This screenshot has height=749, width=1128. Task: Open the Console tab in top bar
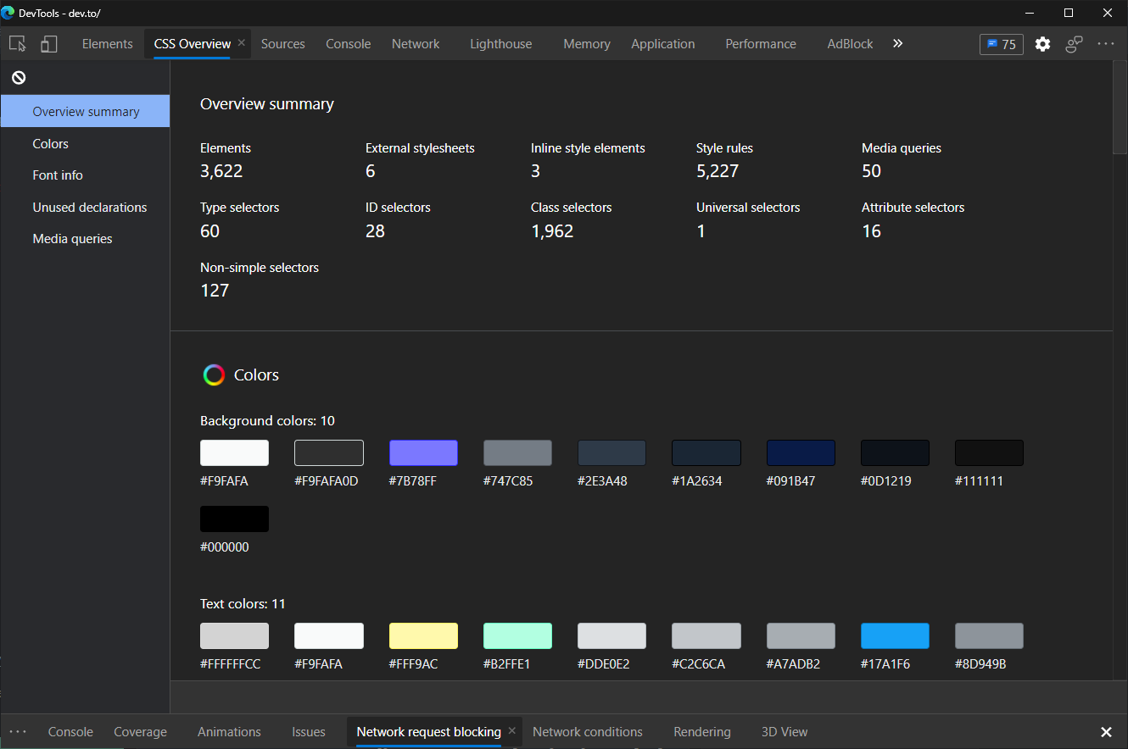coord(349,44)
